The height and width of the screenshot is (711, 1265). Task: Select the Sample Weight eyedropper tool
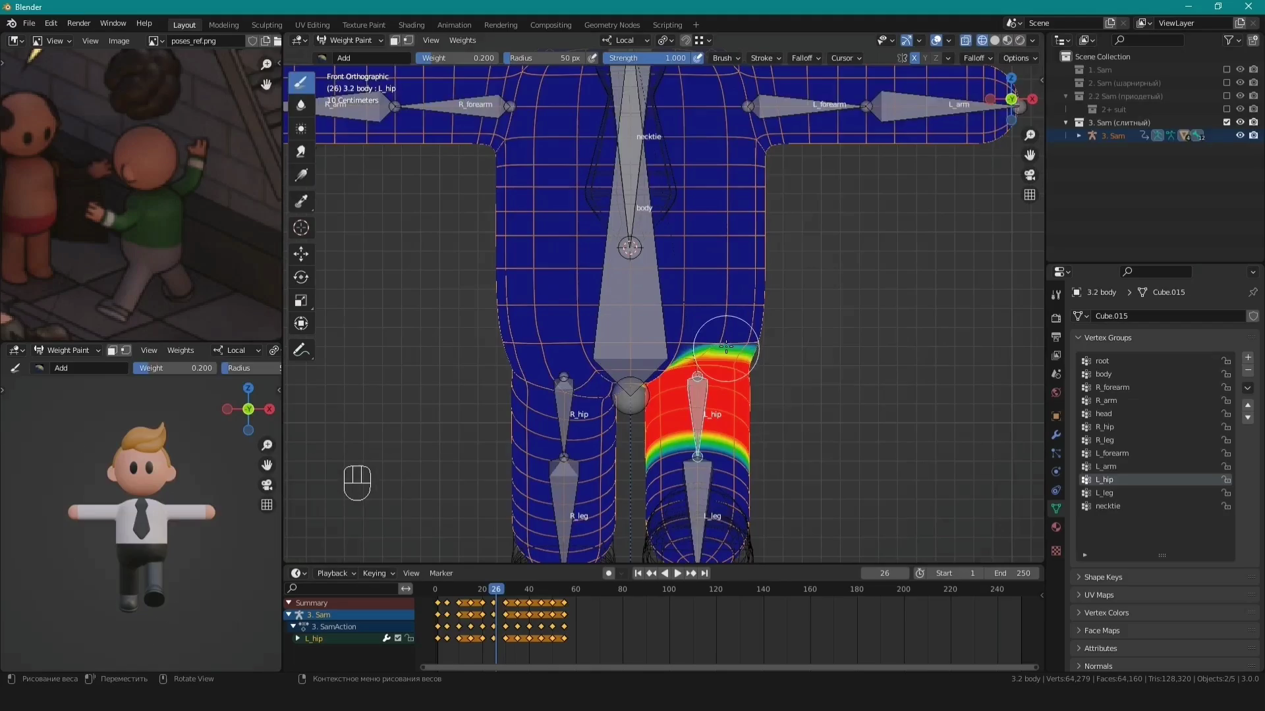click(x=301, y=201)
